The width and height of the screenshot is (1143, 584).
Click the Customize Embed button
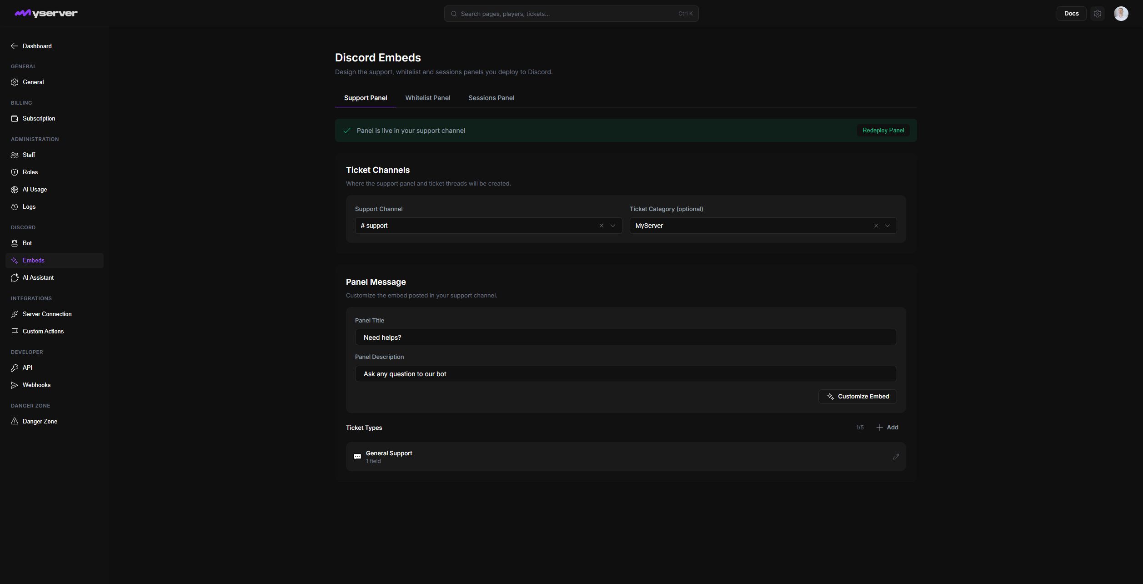click(857, 397)
